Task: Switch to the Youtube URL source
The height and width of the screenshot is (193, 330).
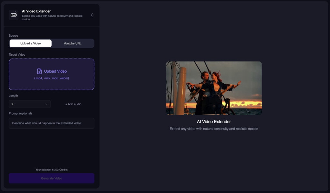Action: point(73,43)
